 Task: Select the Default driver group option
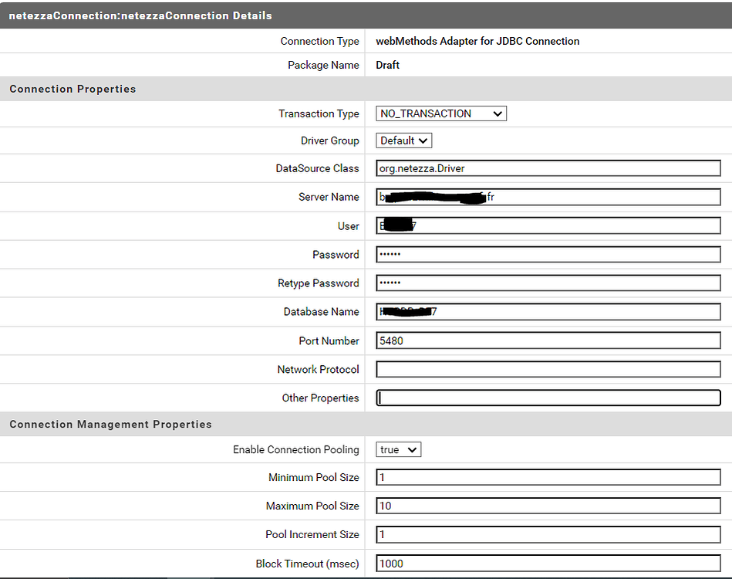403,141
